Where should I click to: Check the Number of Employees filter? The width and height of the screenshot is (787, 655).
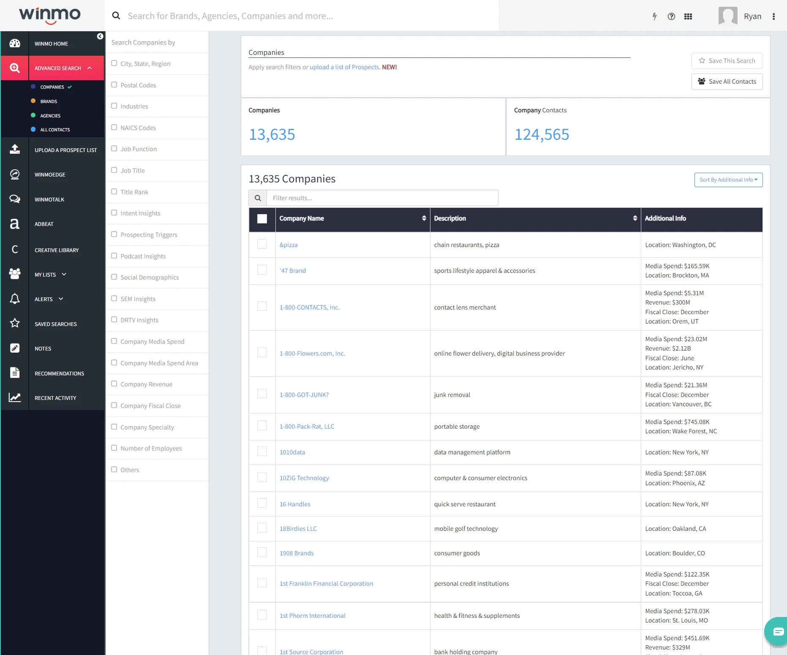coord(114,448)
